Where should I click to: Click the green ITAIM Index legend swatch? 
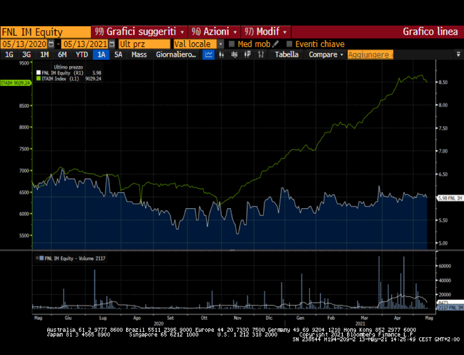tap(38, 78)
